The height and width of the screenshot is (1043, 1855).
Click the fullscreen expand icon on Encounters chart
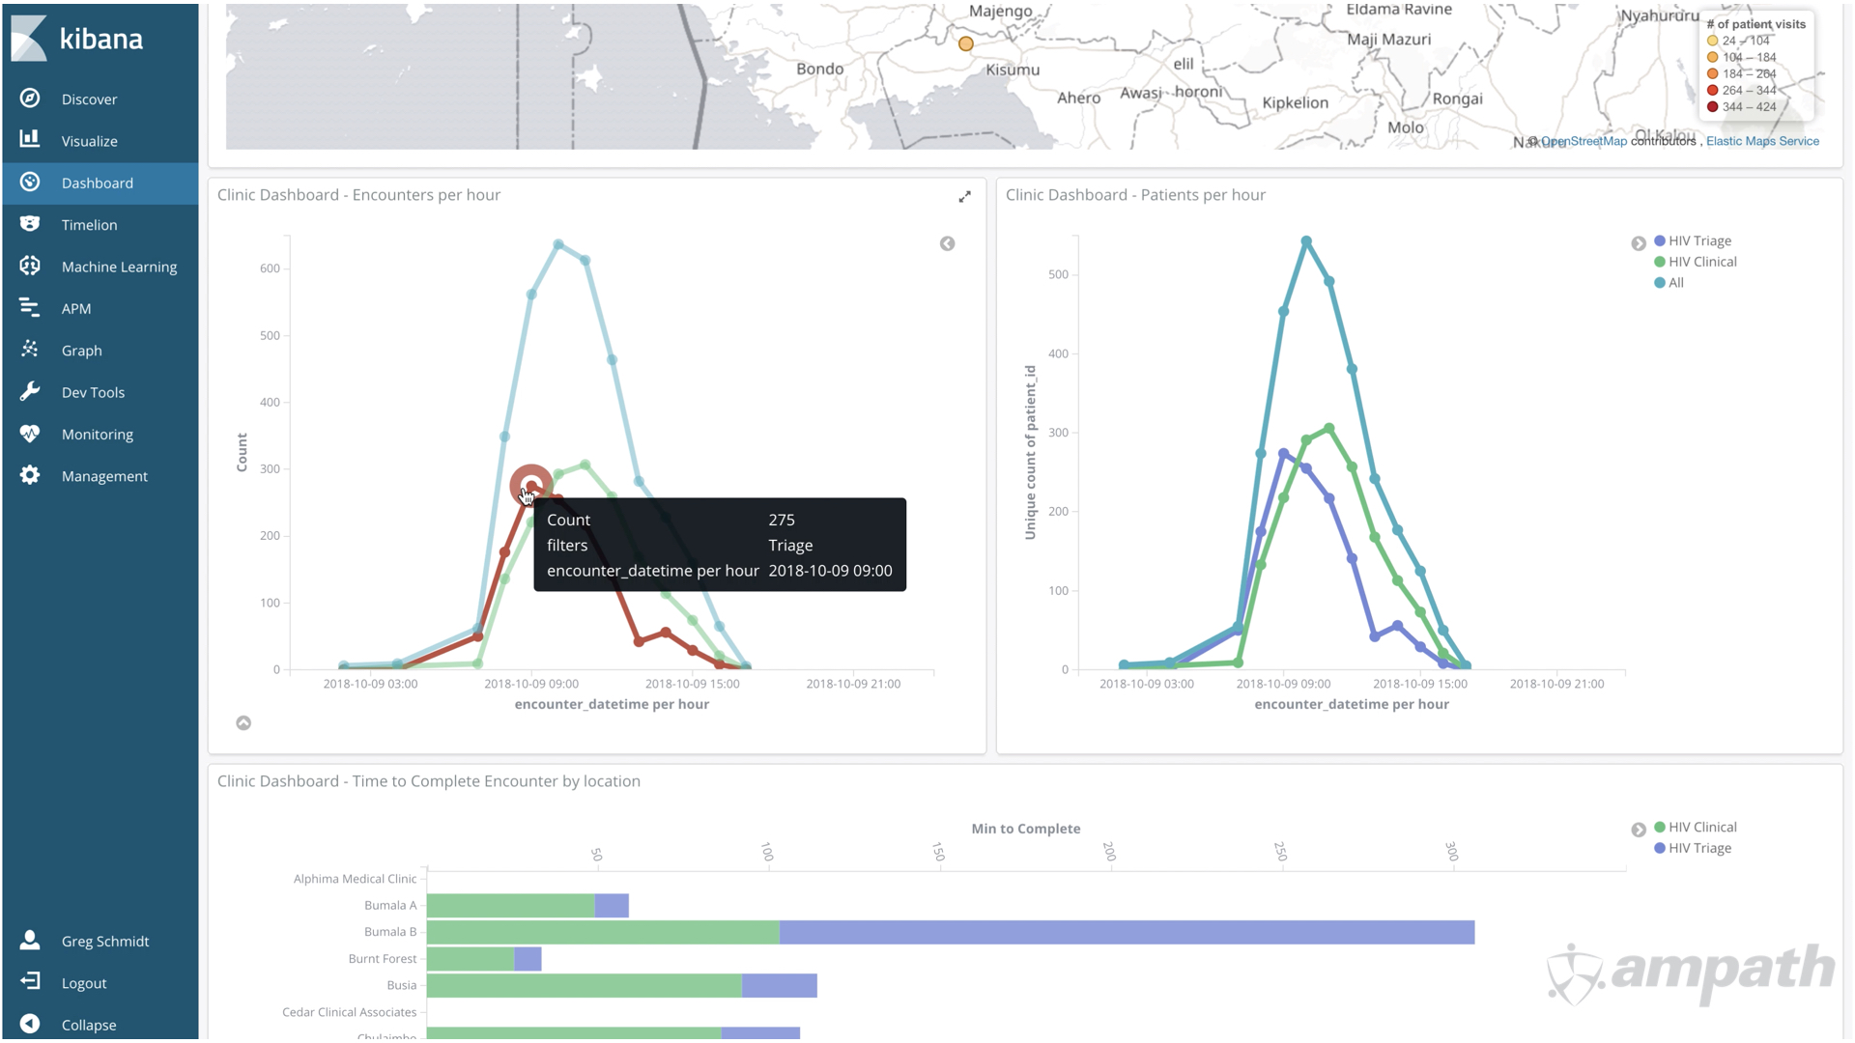pyautogui.click(x=964, y=196)
